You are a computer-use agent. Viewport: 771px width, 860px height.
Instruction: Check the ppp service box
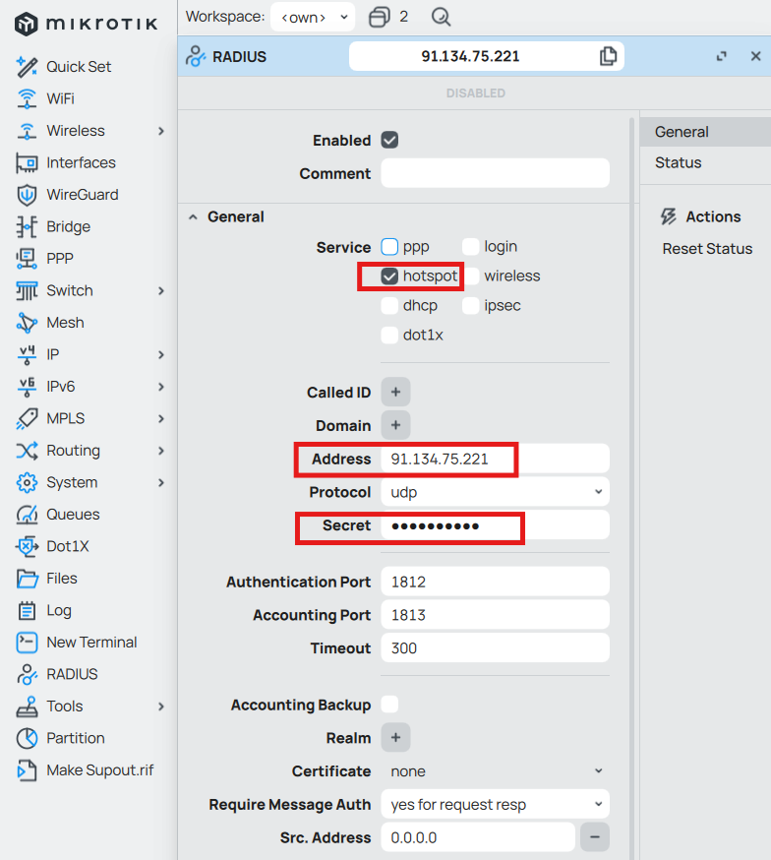pos(389,247)
